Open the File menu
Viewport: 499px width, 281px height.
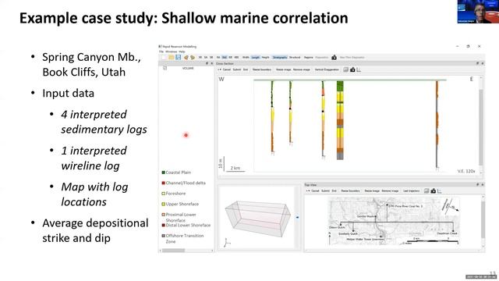(x=161, y=52)
